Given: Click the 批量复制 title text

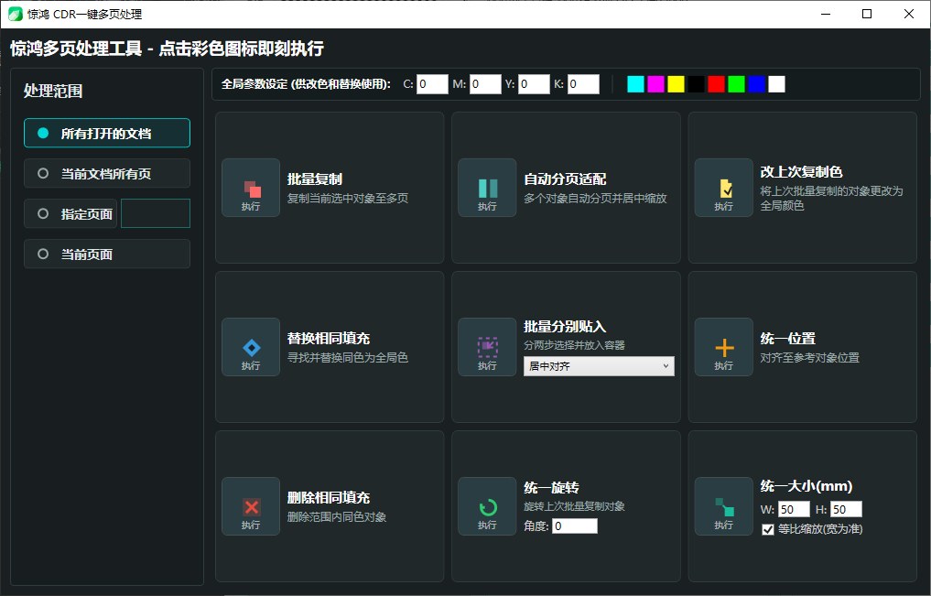Looking at the screenshot, I should click(315, 179).
